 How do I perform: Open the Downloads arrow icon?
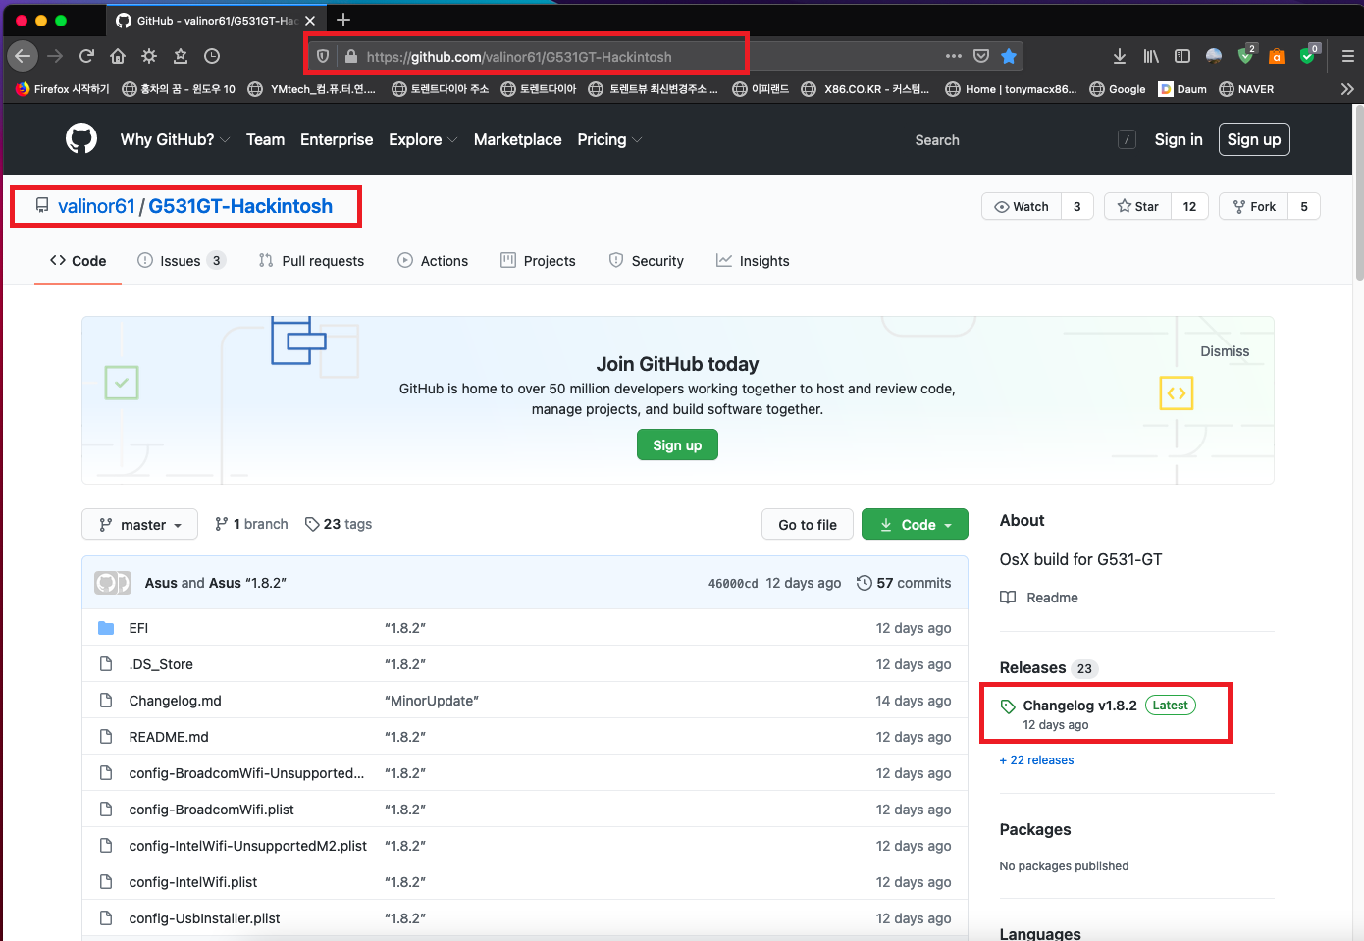(x=1120, y=56)
